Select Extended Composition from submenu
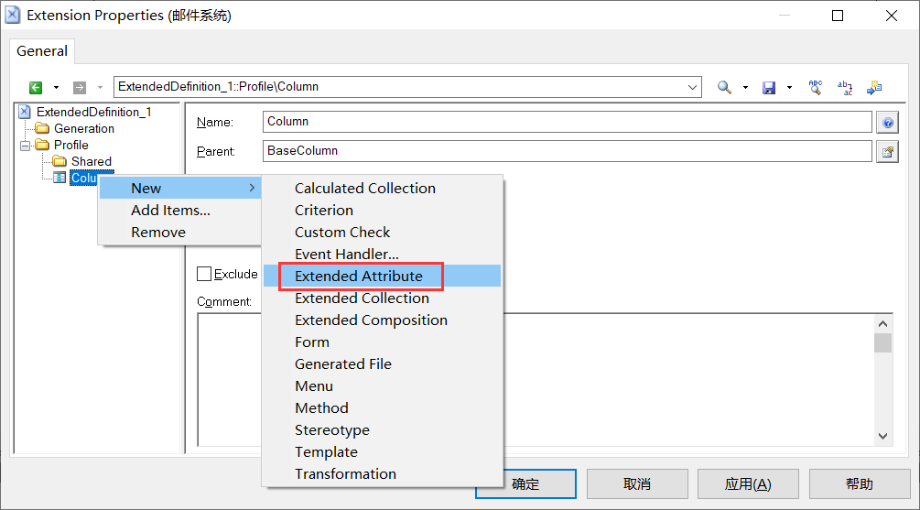 pyautogui.click(x=382, y=320)
